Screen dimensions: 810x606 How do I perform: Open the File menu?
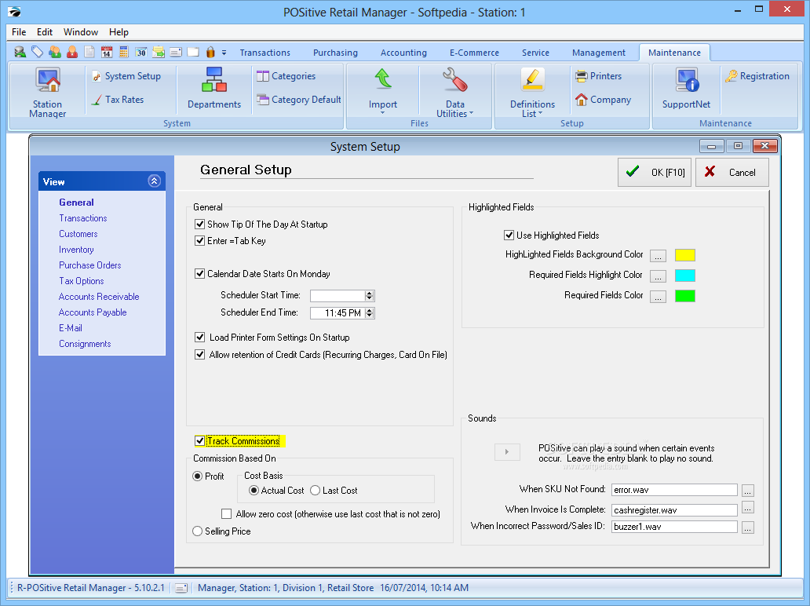pyautogui.click(x=19, y=32)
